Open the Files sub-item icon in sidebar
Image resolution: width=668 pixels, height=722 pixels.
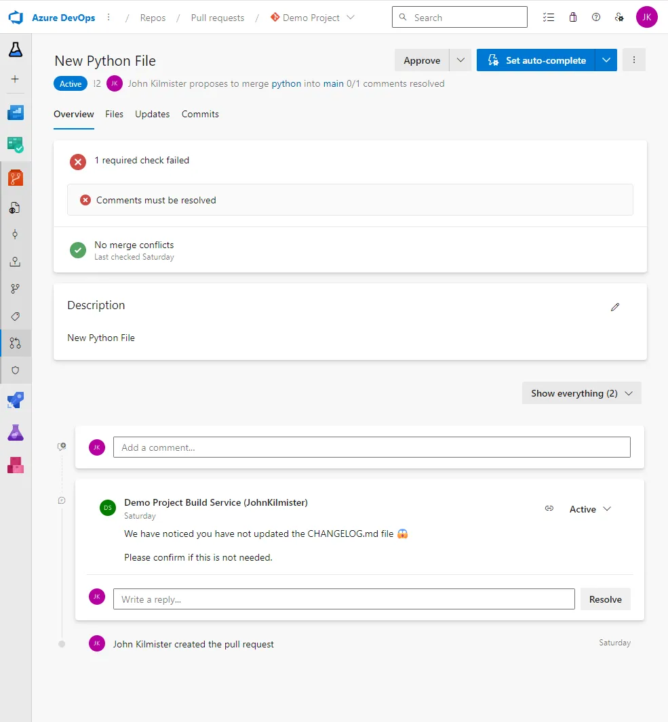[15, 208]
